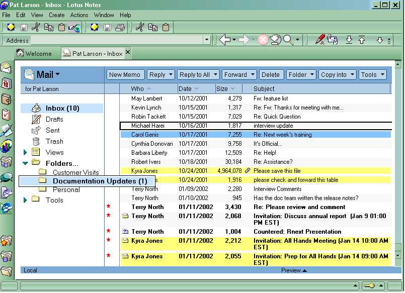
Task: Open the Favorite Bookmarks star folder icon
Action: 6,241
